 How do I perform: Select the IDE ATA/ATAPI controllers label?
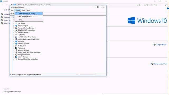coord(26,30)
